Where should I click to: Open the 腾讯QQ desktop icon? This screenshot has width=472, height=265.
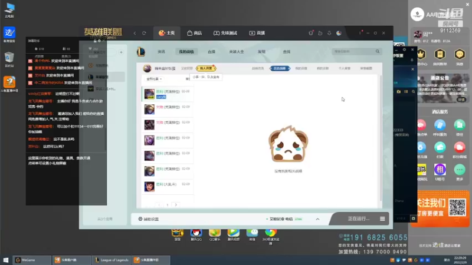coord(196,234)
